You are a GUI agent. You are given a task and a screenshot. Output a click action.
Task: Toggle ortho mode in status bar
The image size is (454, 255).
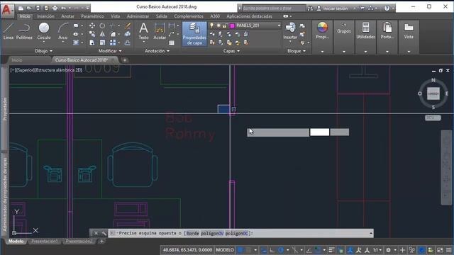pyautogui.click(x=272, y=250)
